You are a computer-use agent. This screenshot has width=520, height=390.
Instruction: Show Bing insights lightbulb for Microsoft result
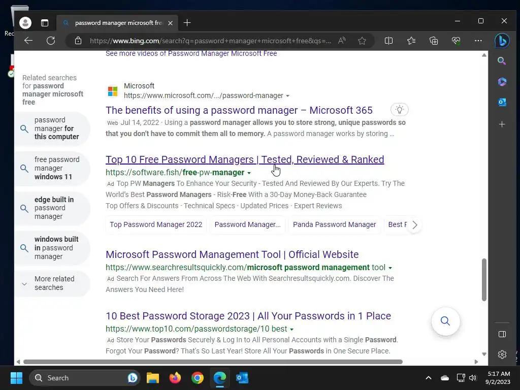coord(399,110)
